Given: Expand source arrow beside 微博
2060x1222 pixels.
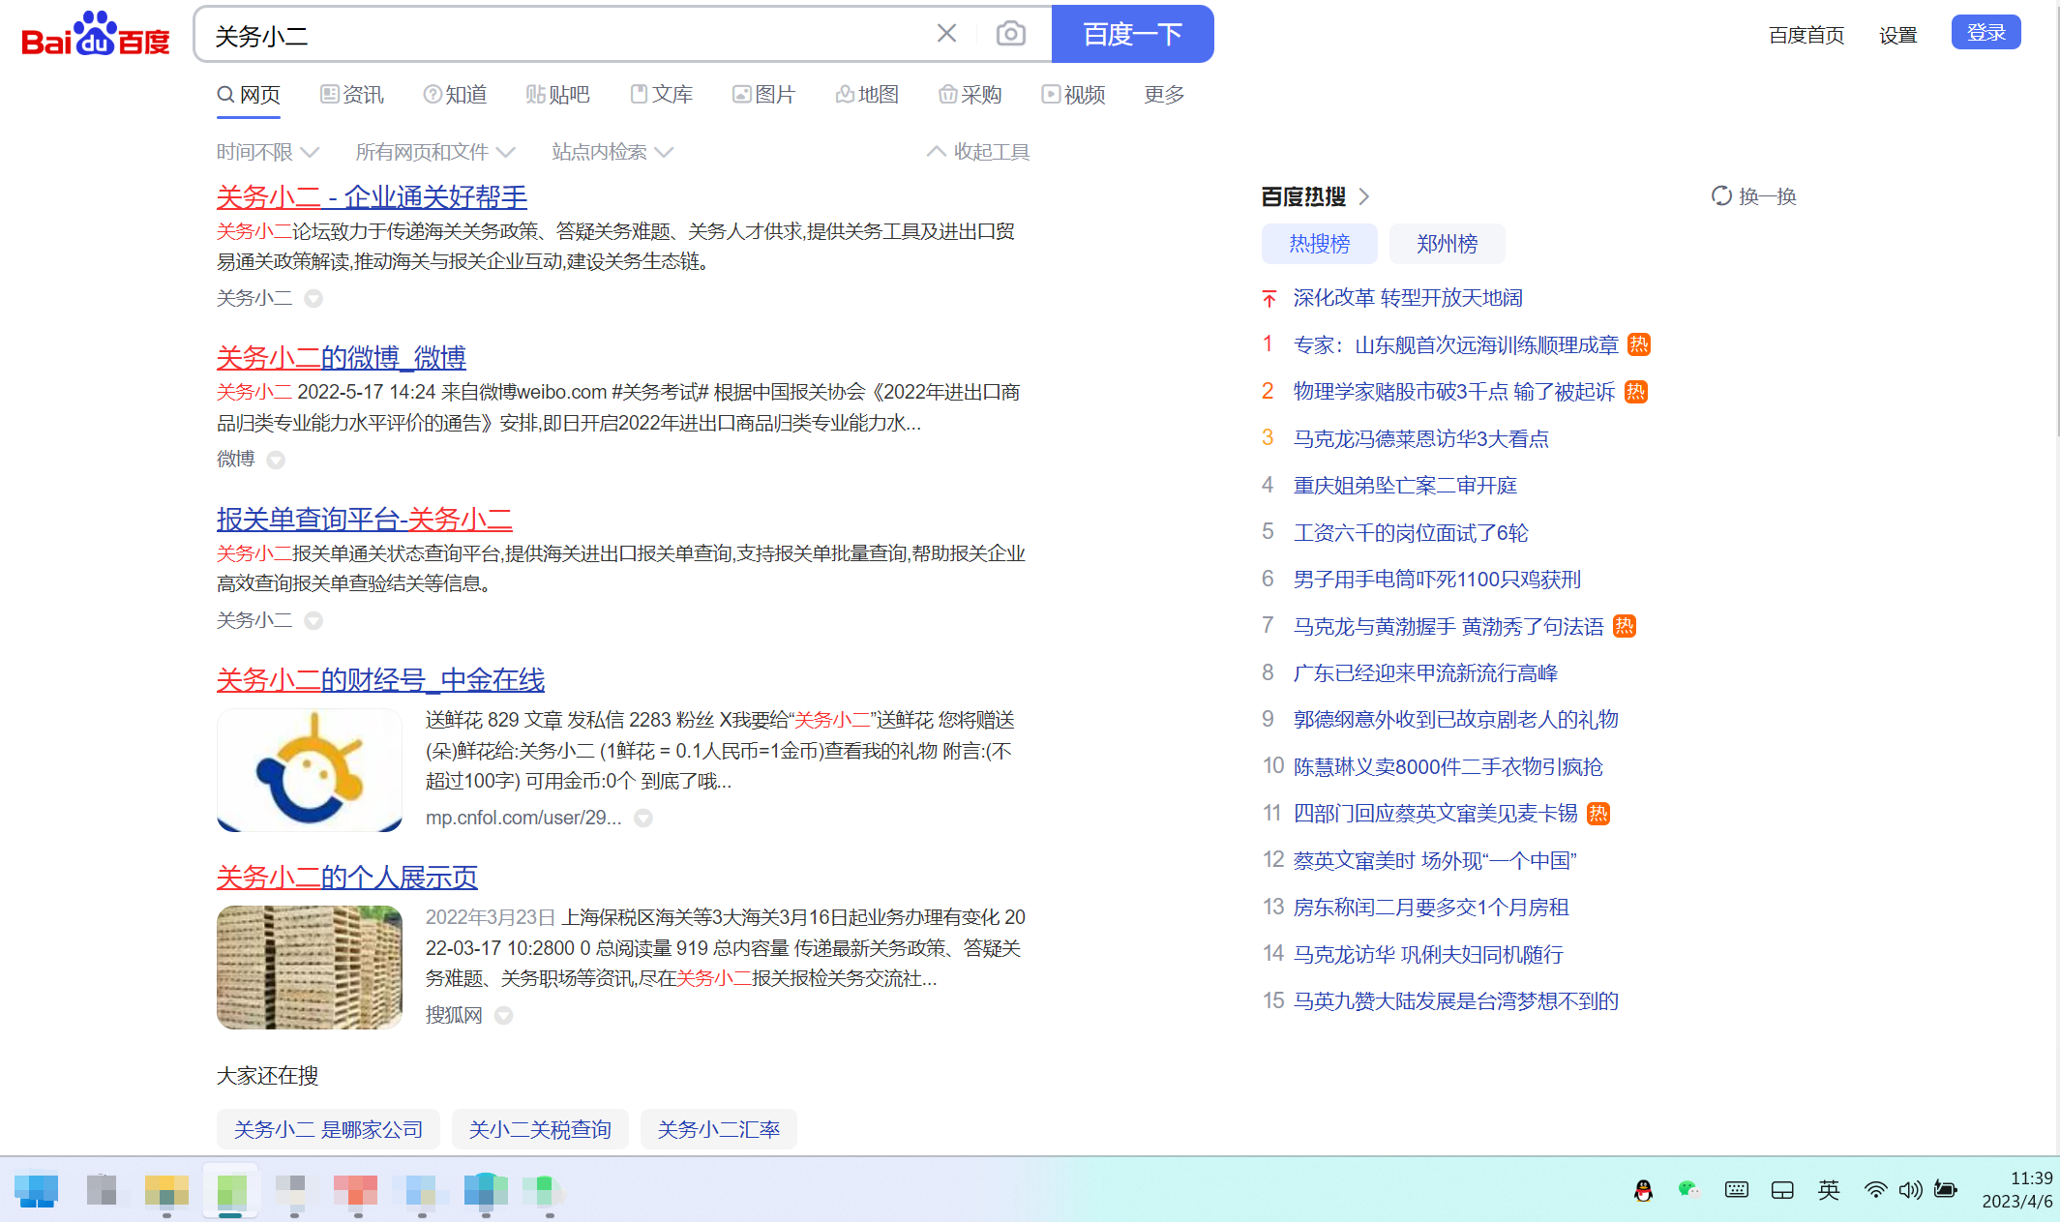Looking at the screenshot, I should point(276,460).
